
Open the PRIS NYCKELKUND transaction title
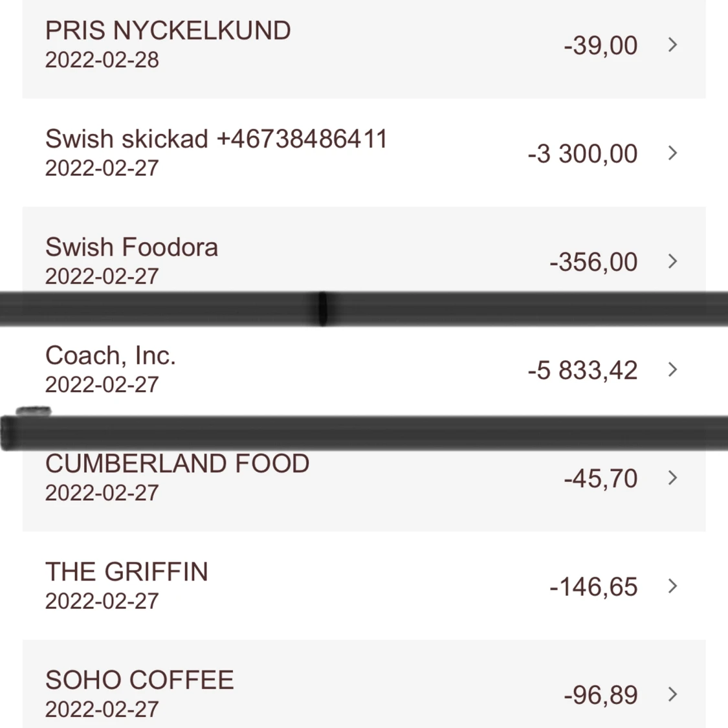coord(168,31)
